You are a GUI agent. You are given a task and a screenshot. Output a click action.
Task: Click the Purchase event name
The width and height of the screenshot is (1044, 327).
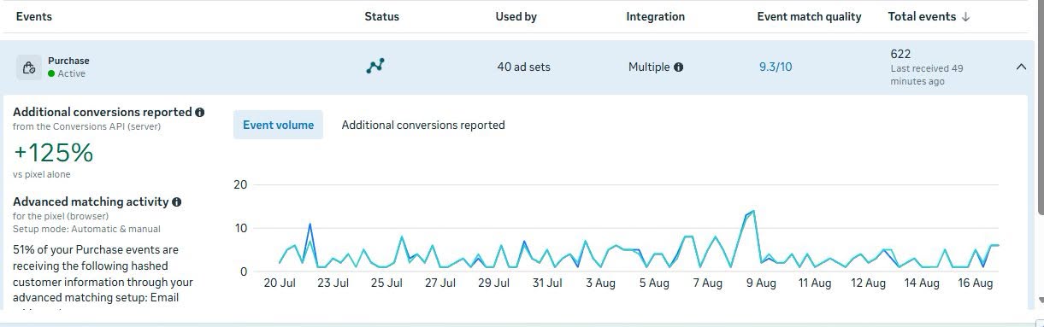[x=68, y=61]
